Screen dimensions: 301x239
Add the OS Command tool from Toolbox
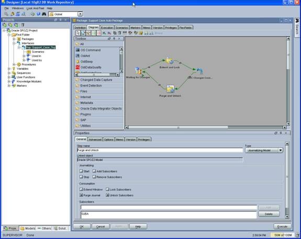[88, 50]
